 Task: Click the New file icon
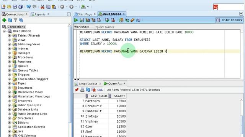[3, 7]
